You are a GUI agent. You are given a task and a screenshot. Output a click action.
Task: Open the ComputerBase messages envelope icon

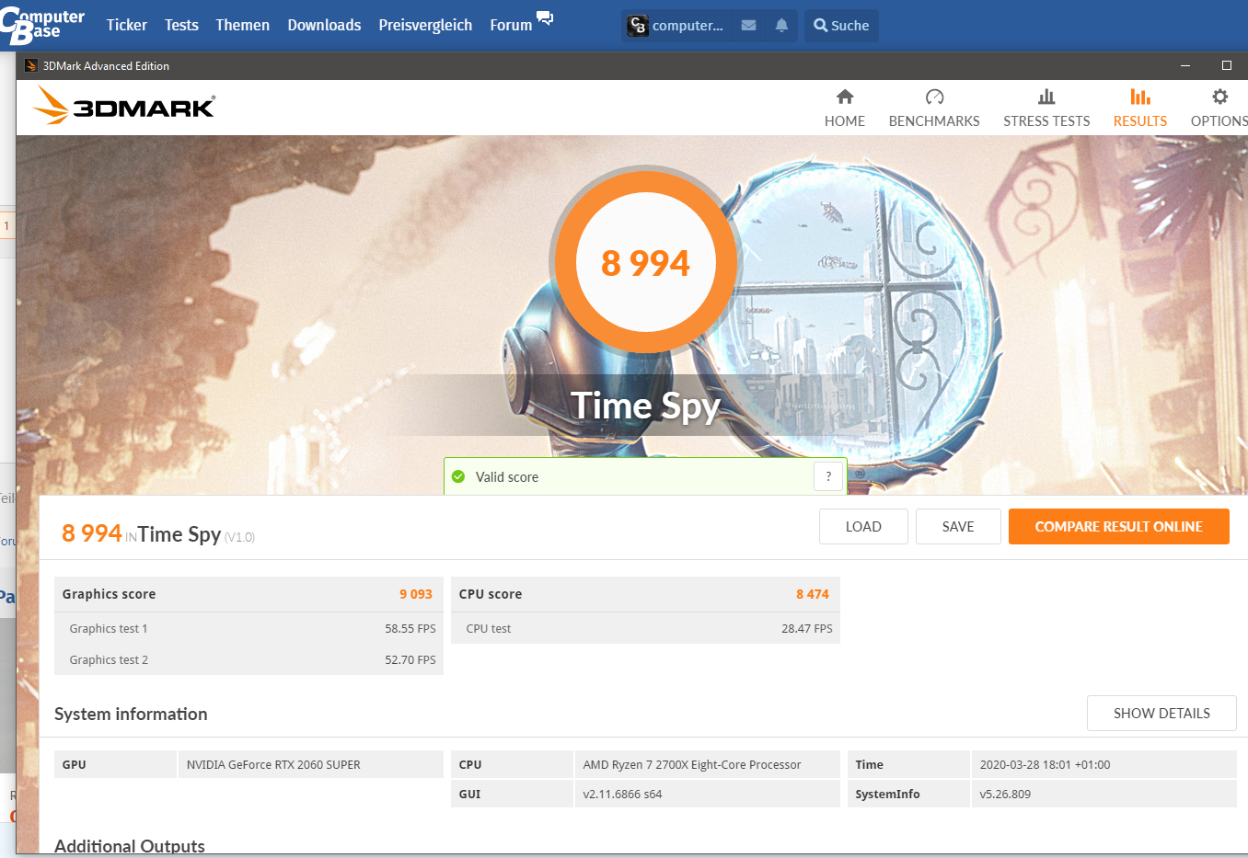[x=748, y=26]
